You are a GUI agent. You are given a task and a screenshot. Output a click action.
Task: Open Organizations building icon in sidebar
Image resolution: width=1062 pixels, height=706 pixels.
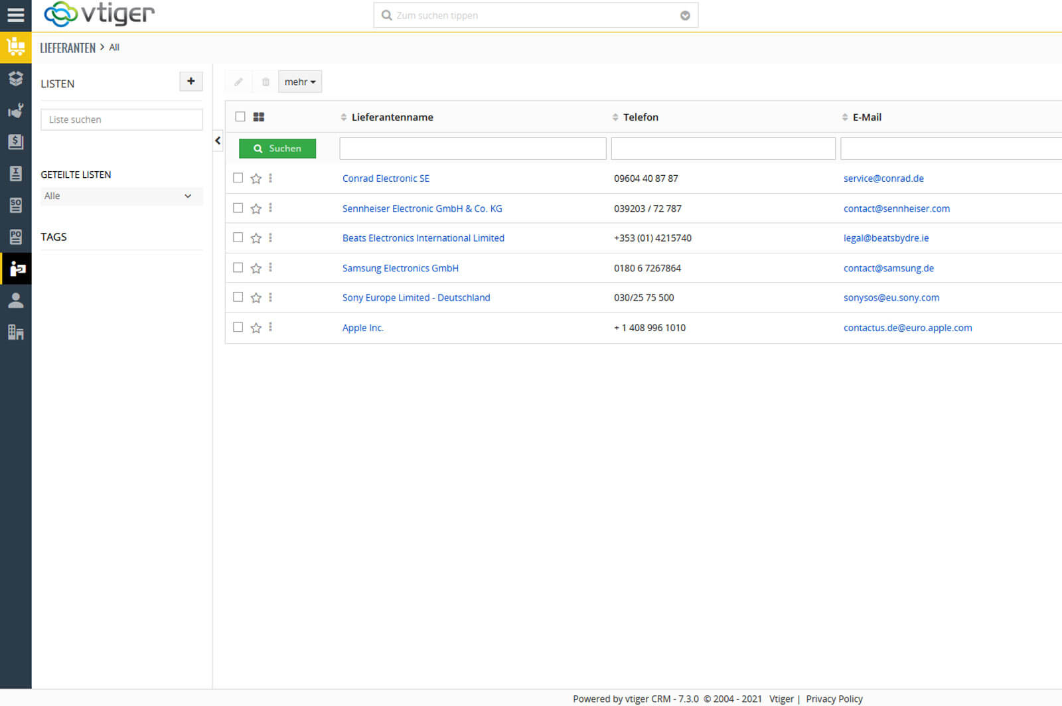click(x=15, y=332)
